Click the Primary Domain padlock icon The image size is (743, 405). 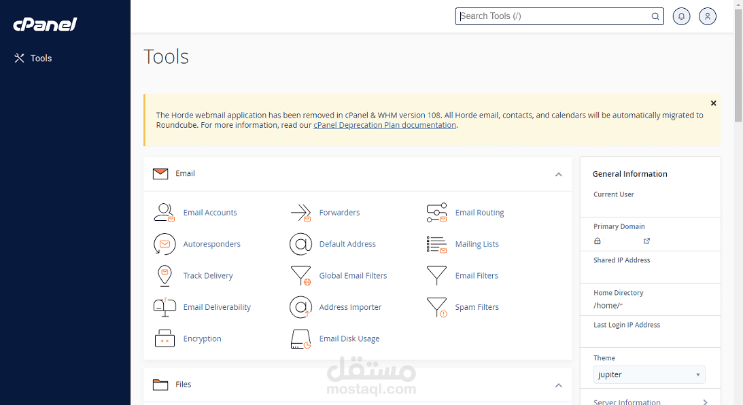coord(597,241)
